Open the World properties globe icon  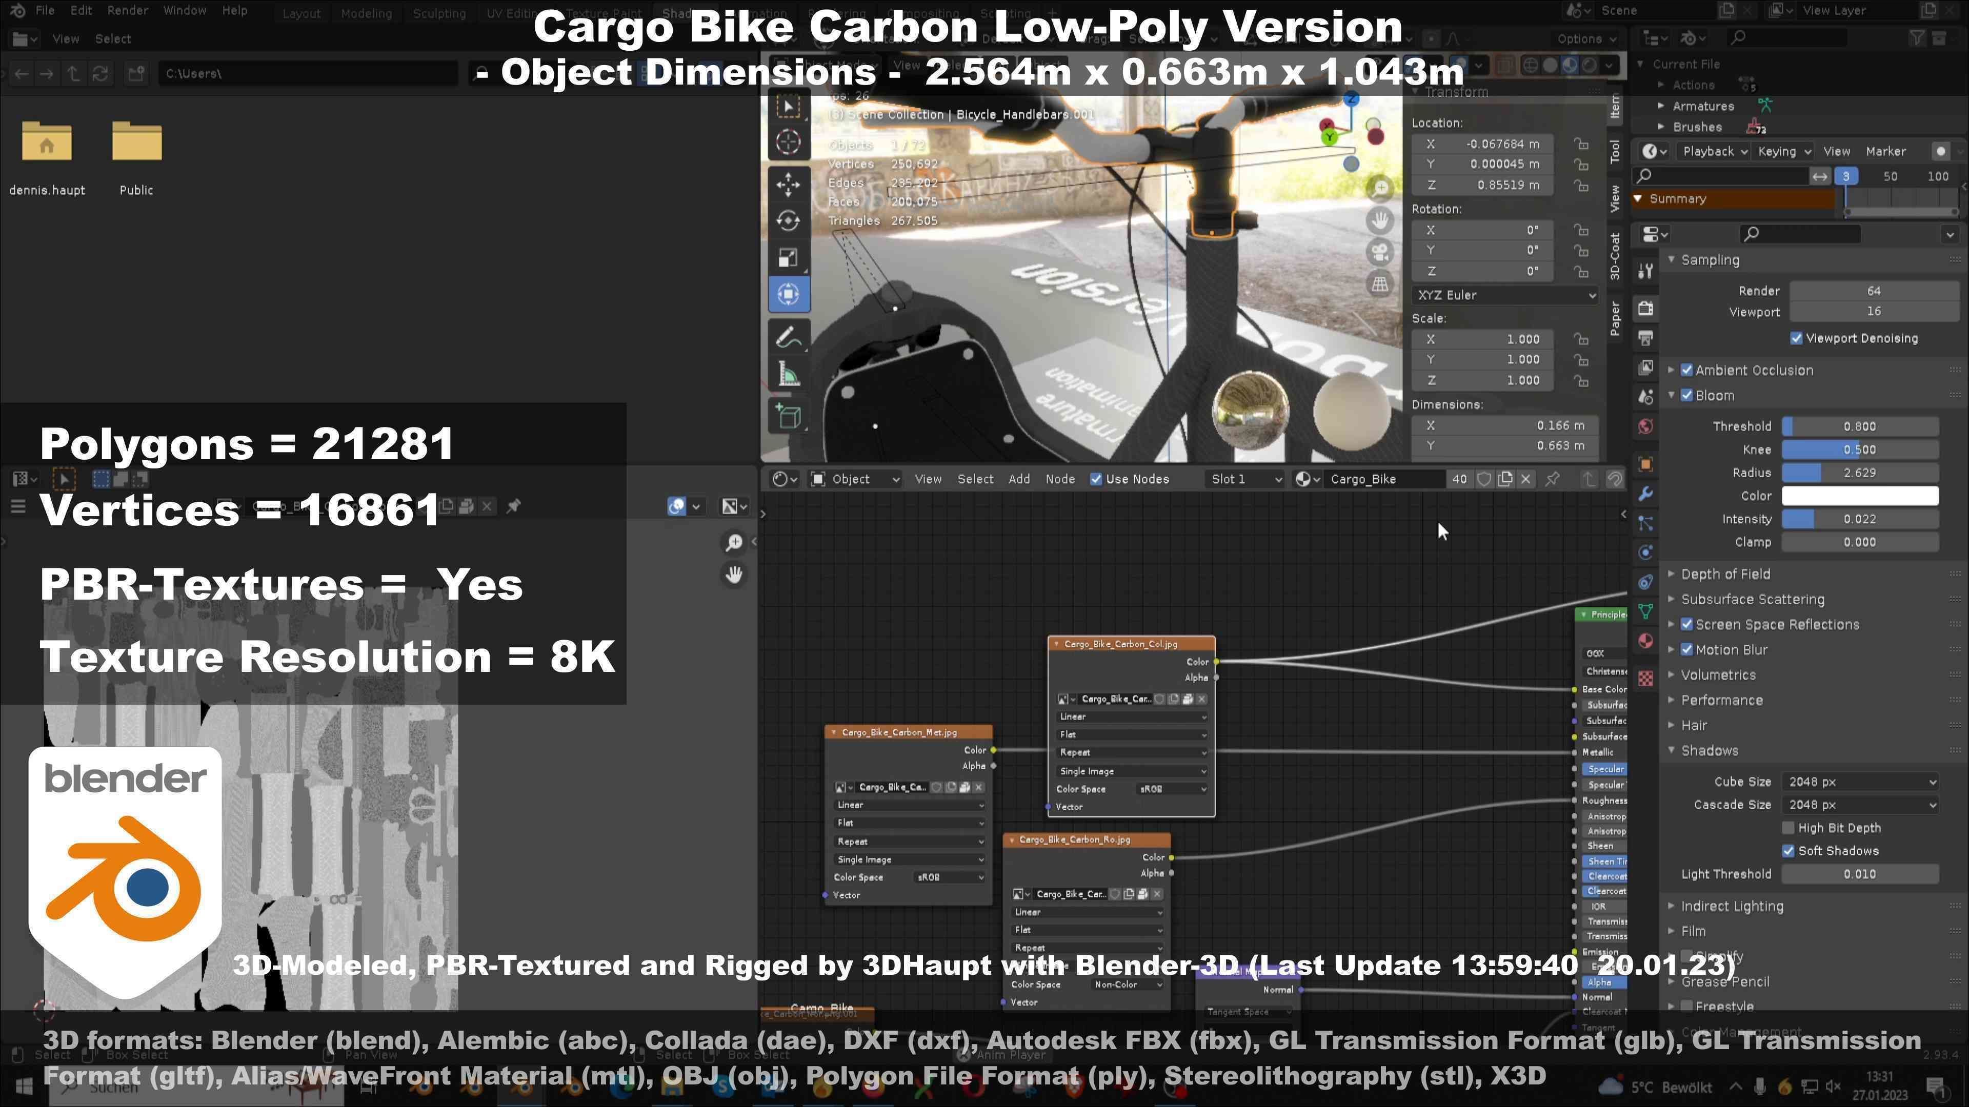(1645, 426)
